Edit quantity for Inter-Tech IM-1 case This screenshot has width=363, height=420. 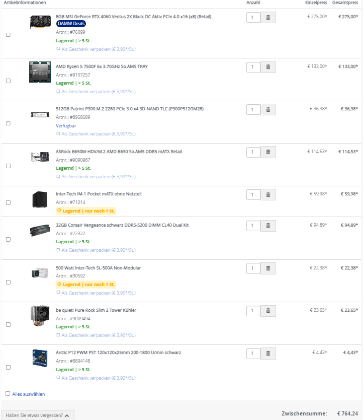253,195
